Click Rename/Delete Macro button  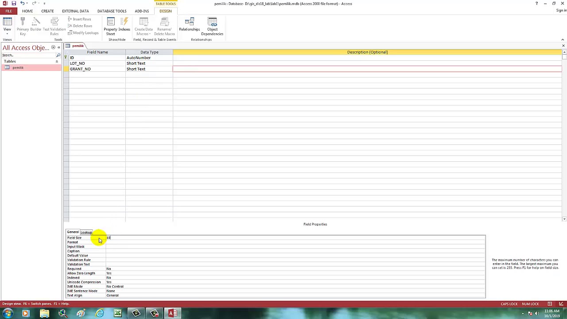click(164, 27)
